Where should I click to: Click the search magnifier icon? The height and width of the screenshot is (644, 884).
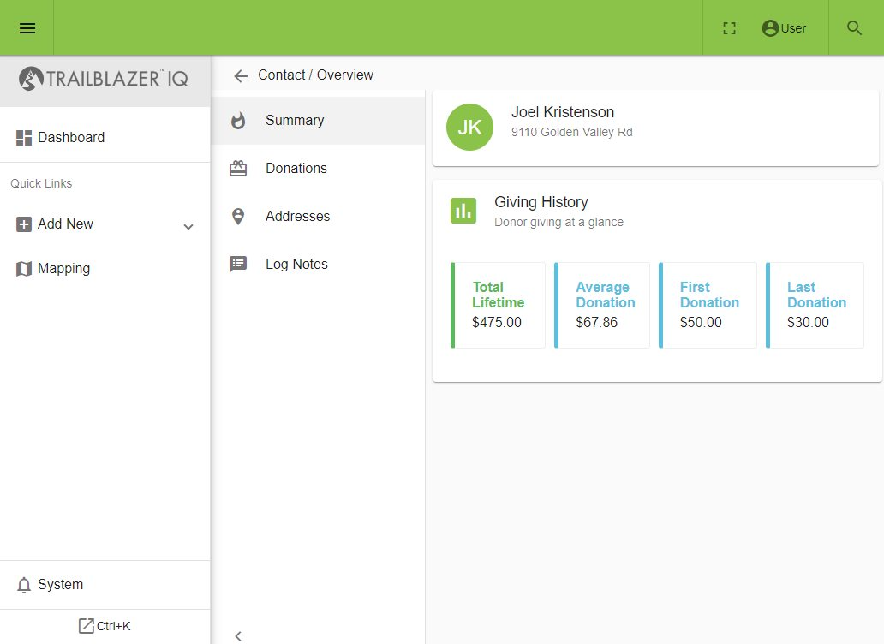tap(855, 28)
